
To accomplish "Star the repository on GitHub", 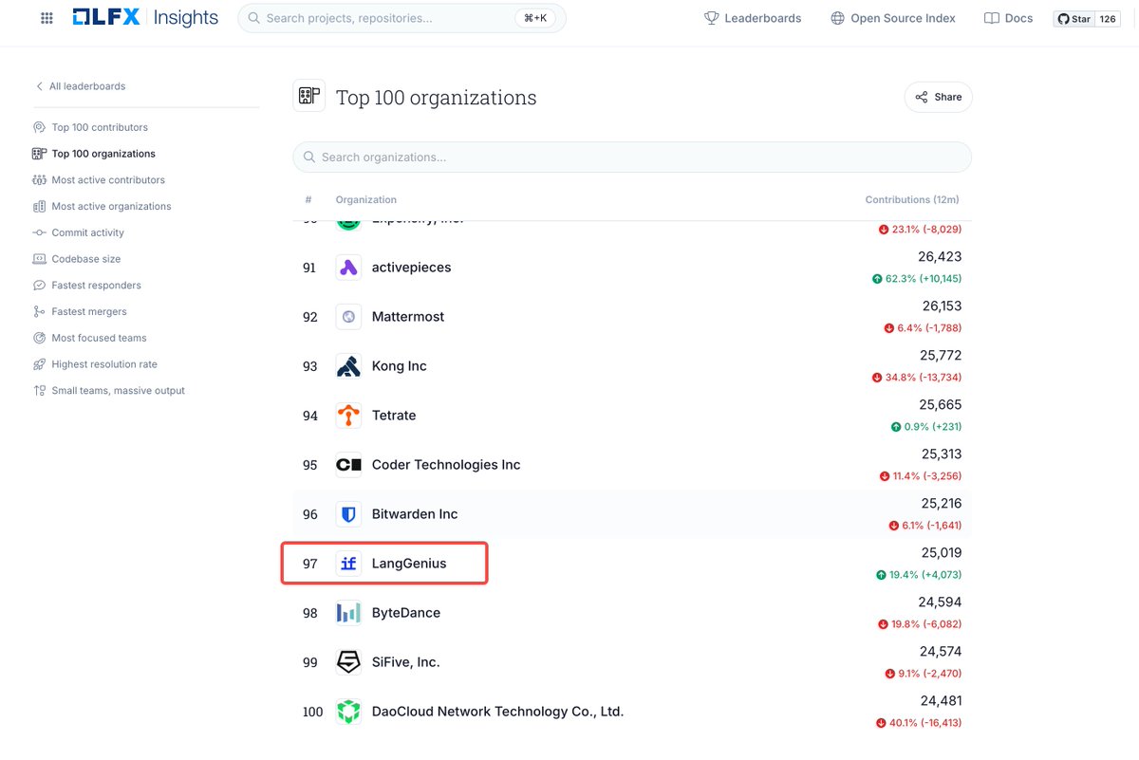I will 1074,17.
